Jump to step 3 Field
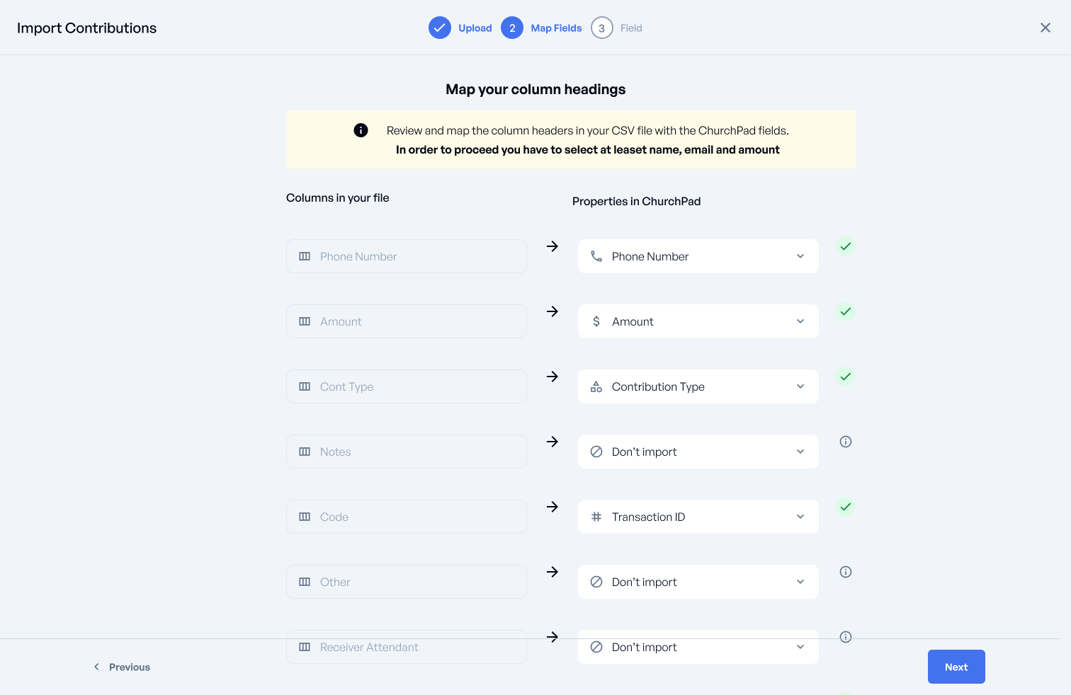Screen dimensions: 1071x695 [617, 28]
